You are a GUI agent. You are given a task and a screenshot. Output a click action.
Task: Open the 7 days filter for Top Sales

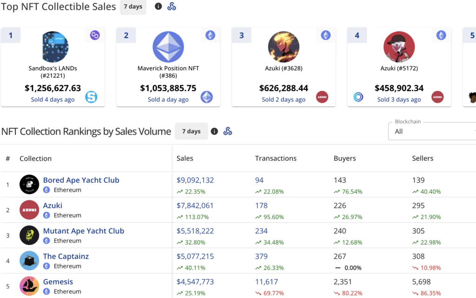133,6
